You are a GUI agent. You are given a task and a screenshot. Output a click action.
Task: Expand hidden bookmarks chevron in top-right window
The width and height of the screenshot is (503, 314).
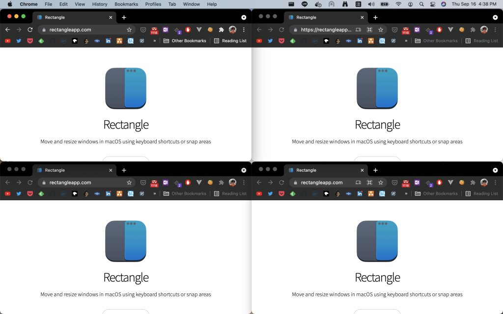pos(406,41)
